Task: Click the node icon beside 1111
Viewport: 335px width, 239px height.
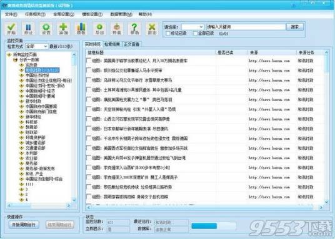Action: [x=21, y=184]
